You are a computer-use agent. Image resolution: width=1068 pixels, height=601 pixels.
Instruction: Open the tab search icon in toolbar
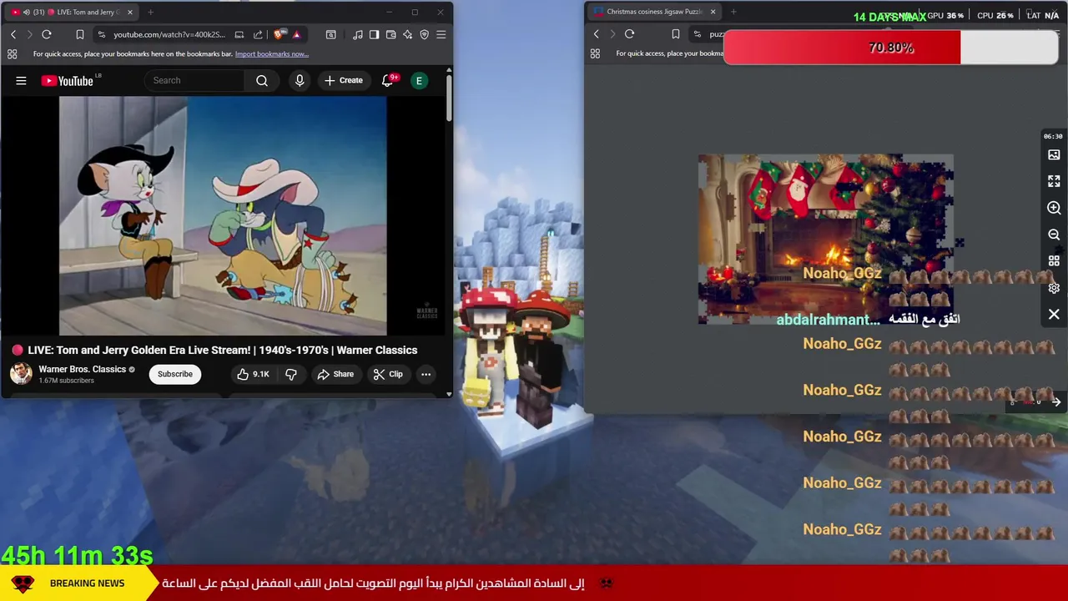[330, 34]
